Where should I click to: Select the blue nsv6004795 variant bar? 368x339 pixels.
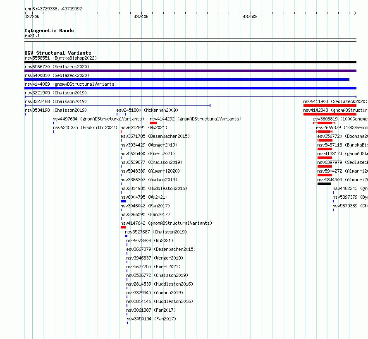point(124,201)
